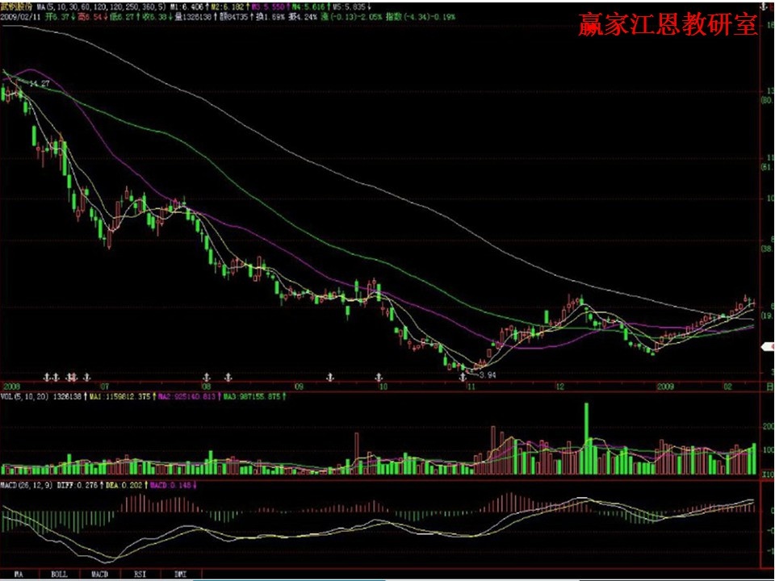Click the event arrow marker between 09 and 10

point(329,377)
